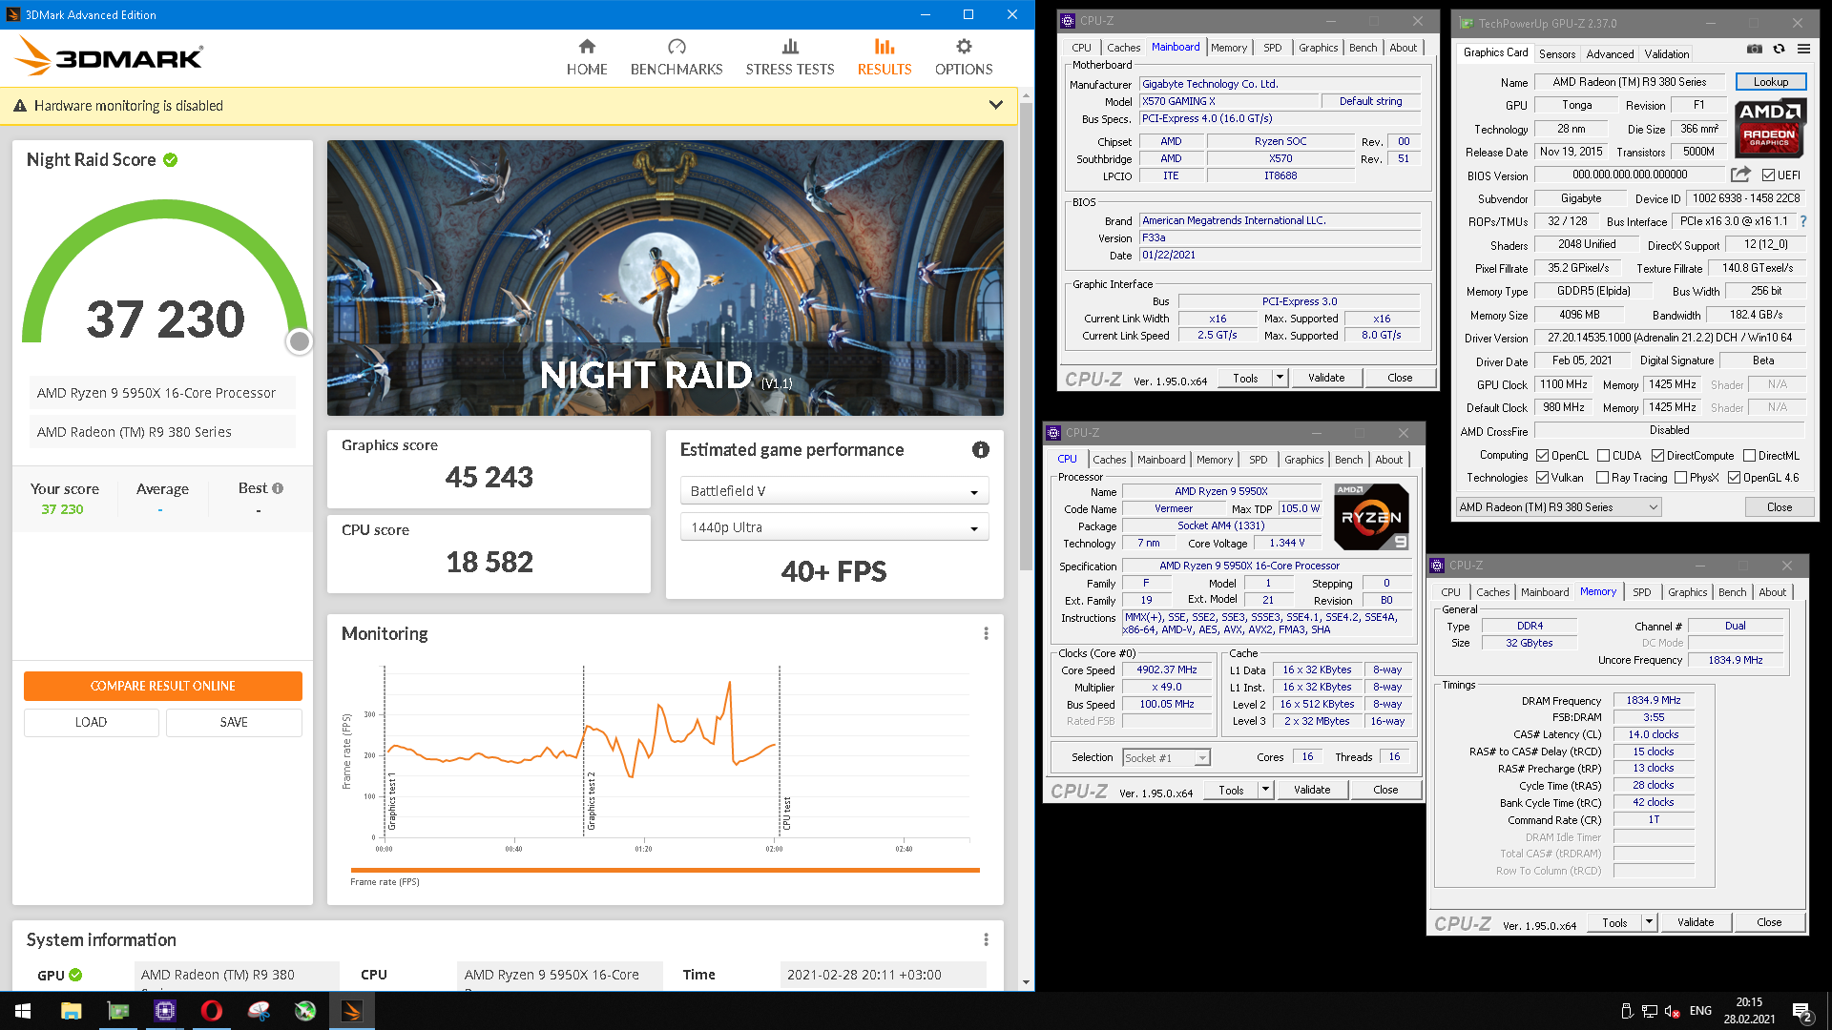Viewport: 1832px width, 1030px height.
Task: Open the System information three-dot menu
Action: coord(986,940)
